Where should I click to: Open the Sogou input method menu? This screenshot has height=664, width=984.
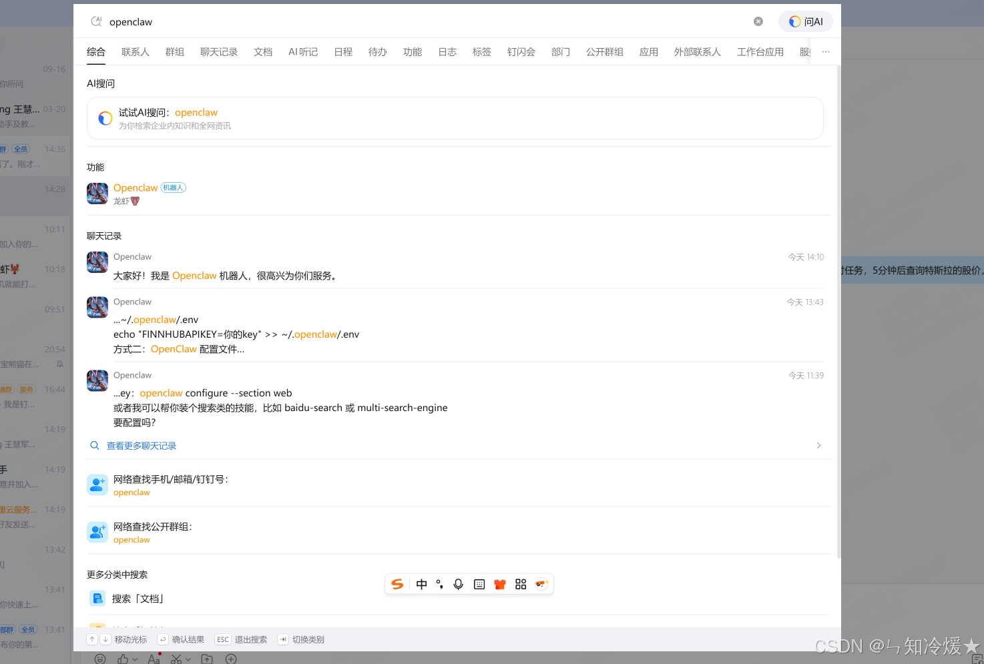click(397, 584)
